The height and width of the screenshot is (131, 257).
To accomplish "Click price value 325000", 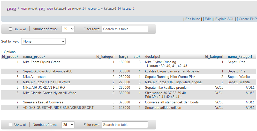I will [x=124, y=108].
